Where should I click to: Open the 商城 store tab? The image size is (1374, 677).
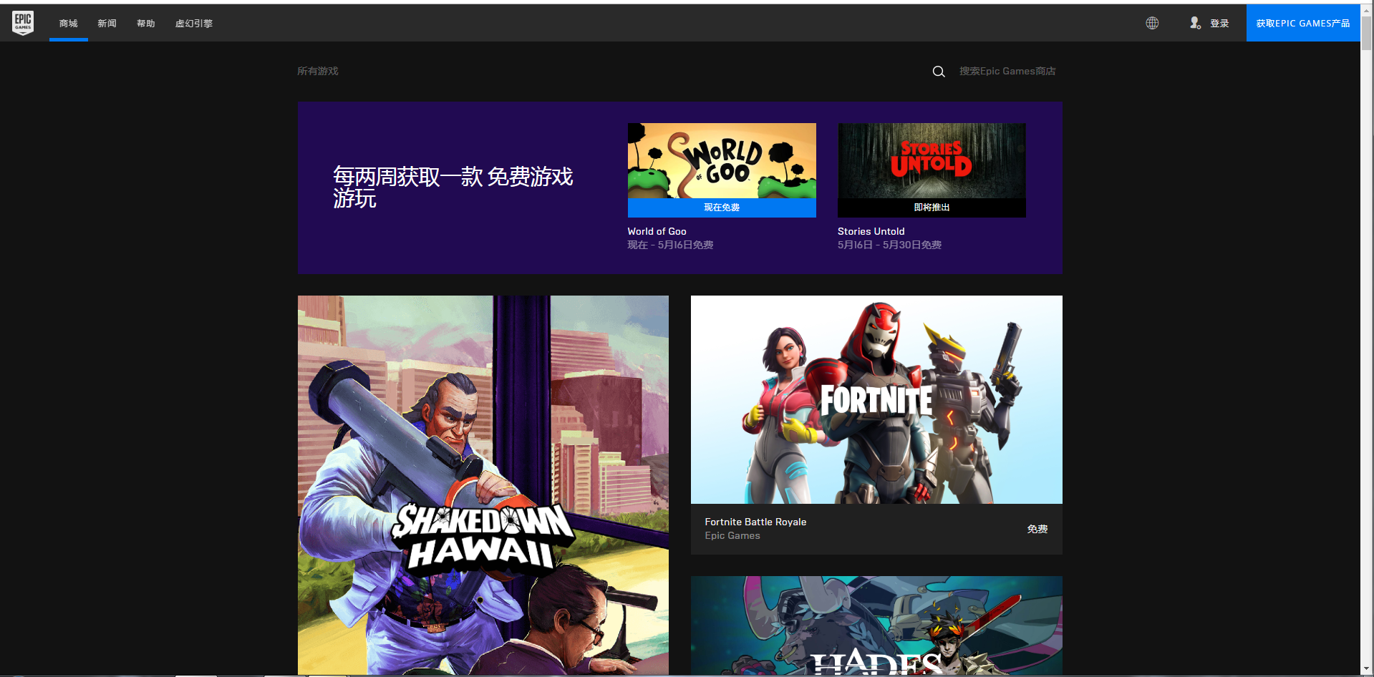tap(69, 24)
